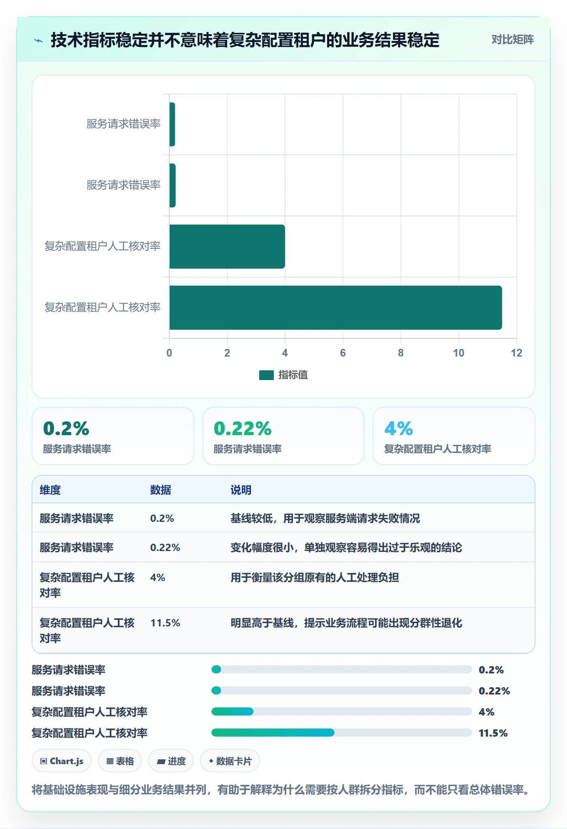Viewport: 567px width, 829px height.
Task: Click the grid icon in the 表格 tag
Action: click(x=110, y=761)
